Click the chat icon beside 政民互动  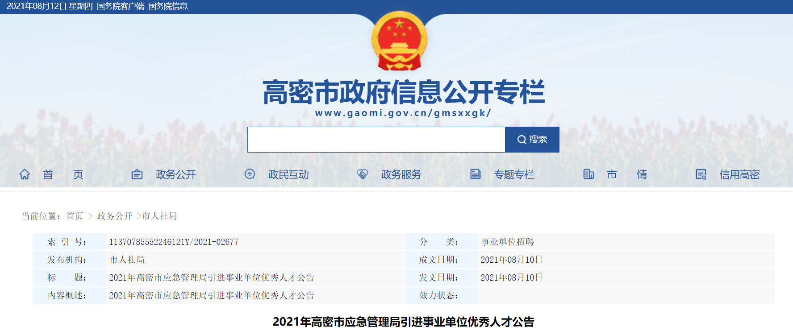point(250,174)
